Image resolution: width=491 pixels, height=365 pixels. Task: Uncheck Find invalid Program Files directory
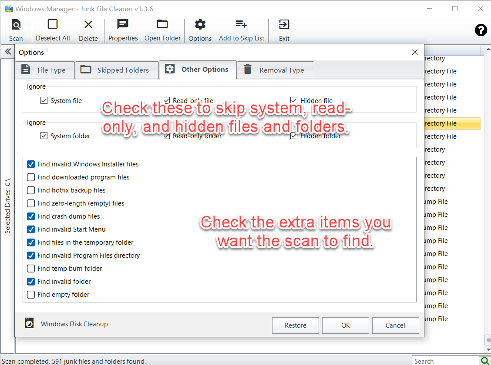[x=30, y=255]
